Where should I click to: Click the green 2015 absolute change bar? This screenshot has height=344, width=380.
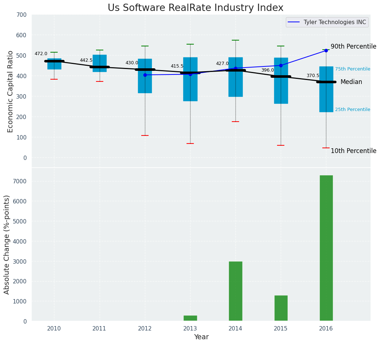coord(281,308)
